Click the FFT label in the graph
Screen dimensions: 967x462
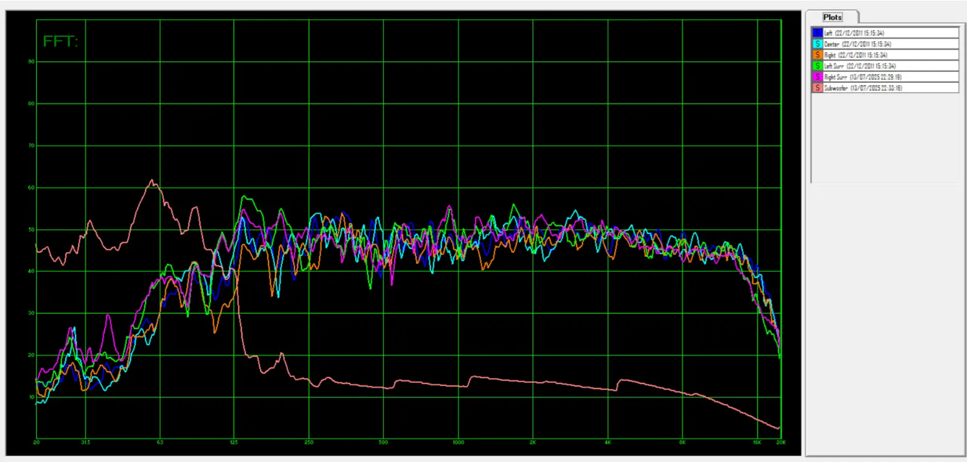click(60, 42)
